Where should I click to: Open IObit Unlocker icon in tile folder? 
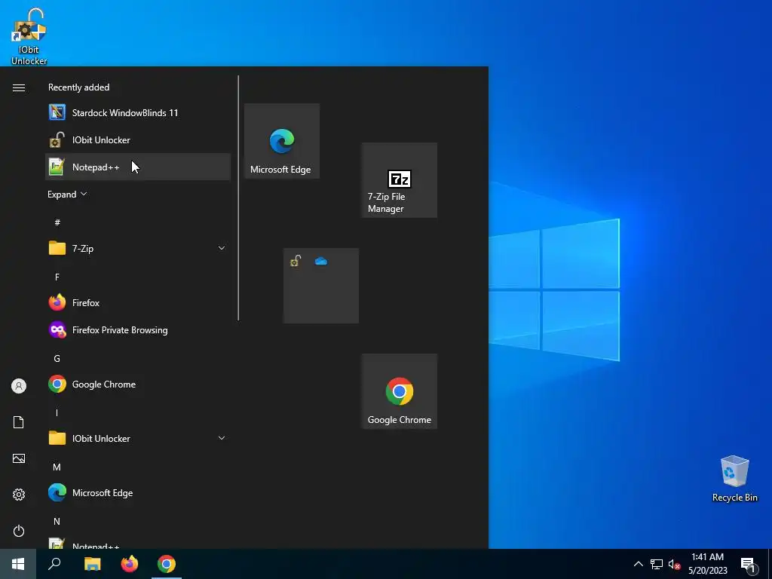click(x=296, y=261)
